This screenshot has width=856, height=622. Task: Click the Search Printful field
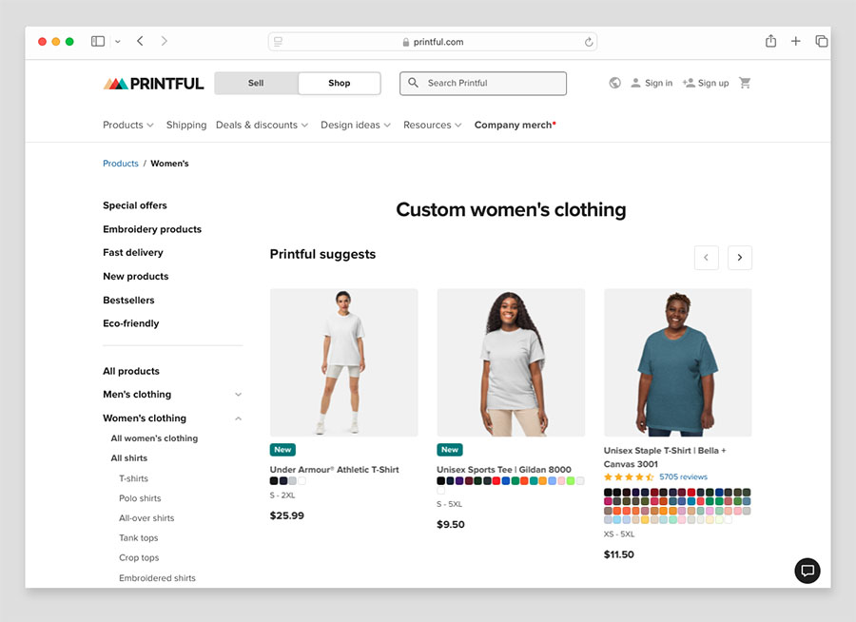pos(483,83)
